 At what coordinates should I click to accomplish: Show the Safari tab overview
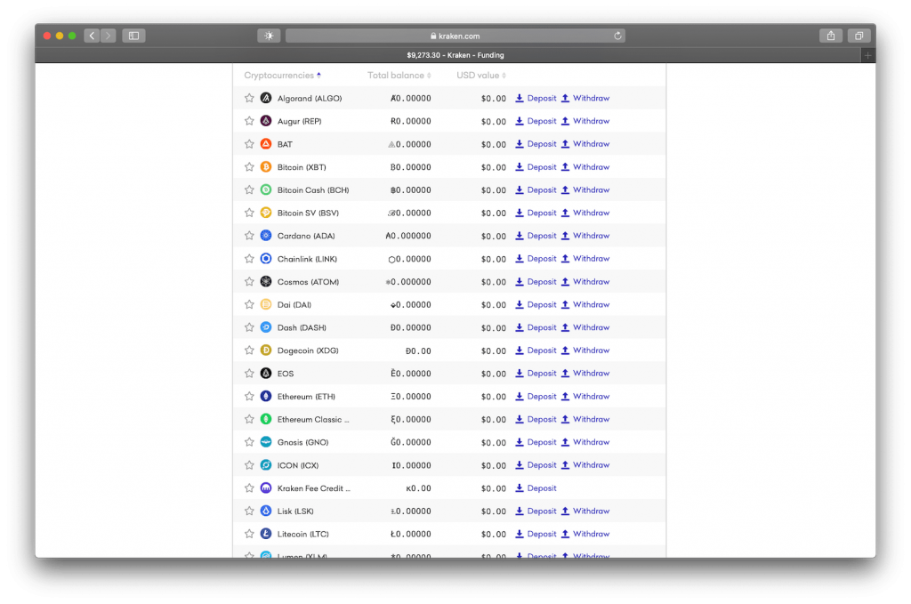click(859, 36)
